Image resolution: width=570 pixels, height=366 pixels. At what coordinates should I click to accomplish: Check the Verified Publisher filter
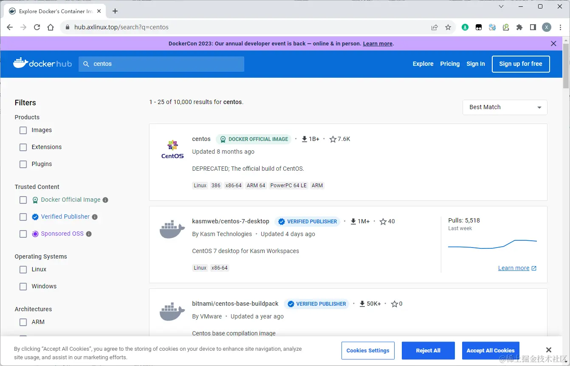pyautogui.click(x=23, y=217)
